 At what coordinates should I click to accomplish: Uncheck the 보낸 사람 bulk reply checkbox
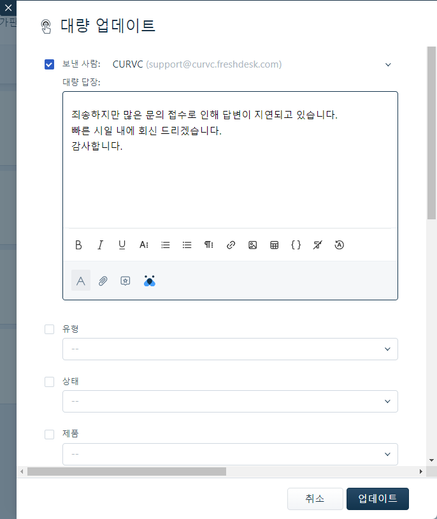pyautogui.click(x=49, y=64)
